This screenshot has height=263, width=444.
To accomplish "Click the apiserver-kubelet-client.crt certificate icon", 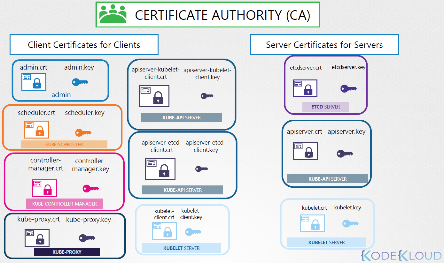I will tap(154, 96).
